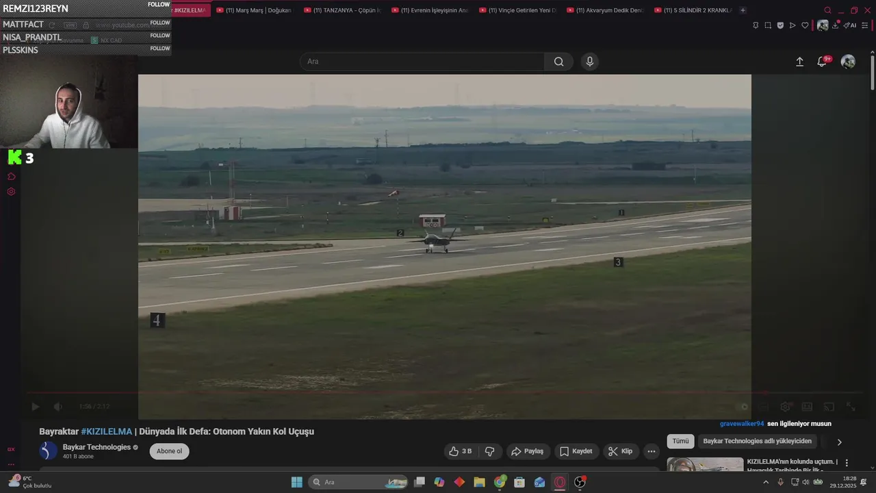Click the sidebar settings gear icon
876x493 pixels.
[11, 192]
